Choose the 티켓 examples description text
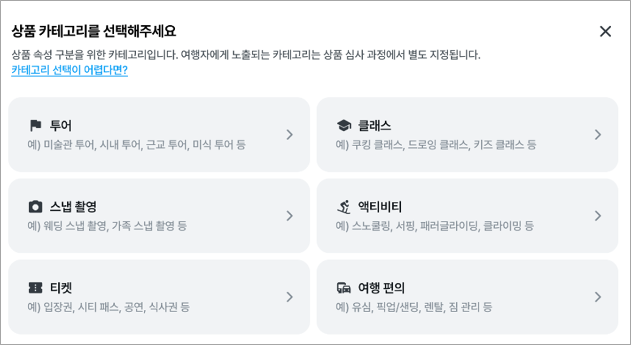The height and width of the screenshot is (345, 631). pos(109,307)
